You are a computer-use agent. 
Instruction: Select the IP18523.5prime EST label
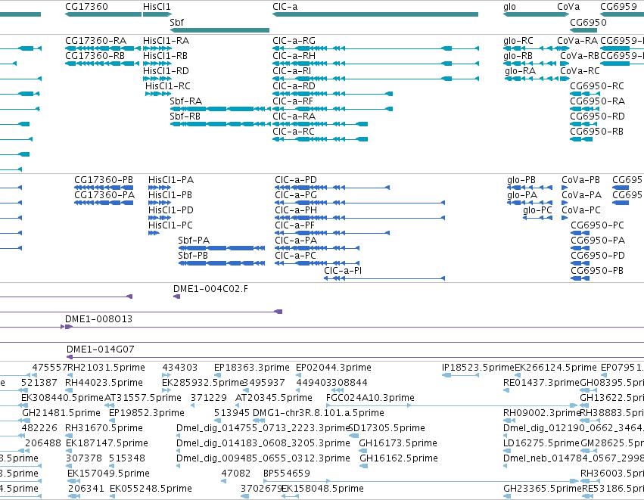pyautogui.click(x=478, y=368)
